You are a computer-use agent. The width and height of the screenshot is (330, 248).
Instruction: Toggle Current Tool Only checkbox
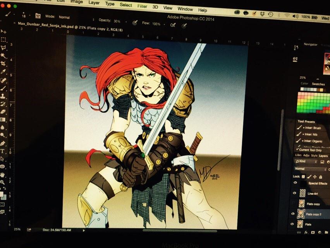[297, 149]
